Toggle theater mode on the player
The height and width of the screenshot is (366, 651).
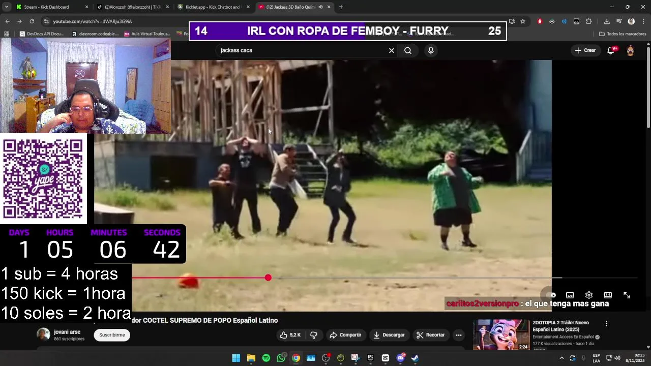click(608, 295)
